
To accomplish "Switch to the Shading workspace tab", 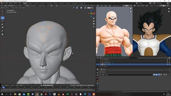I will click(x=56, y=3).
